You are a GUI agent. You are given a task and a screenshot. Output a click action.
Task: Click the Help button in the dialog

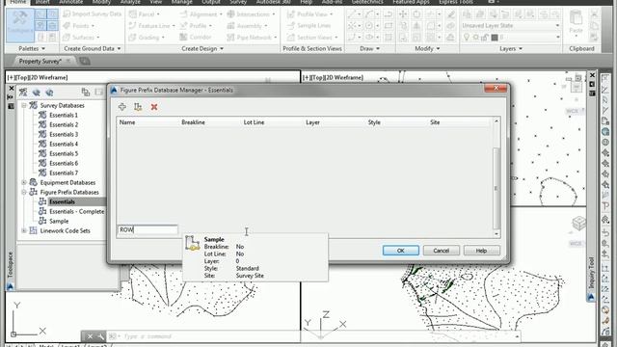[x=482, y=251]
